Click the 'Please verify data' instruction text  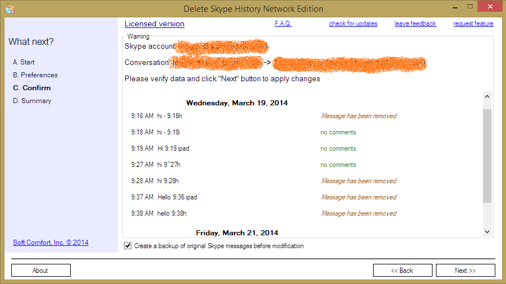pos(222,78)
